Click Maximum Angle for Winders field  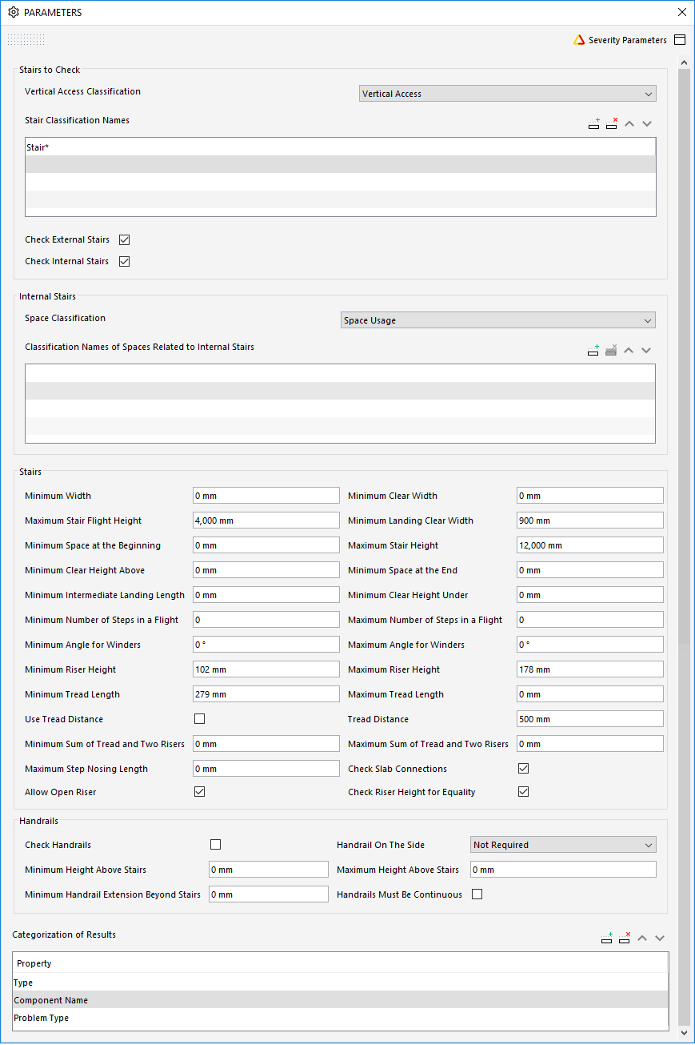click(590, 645)
